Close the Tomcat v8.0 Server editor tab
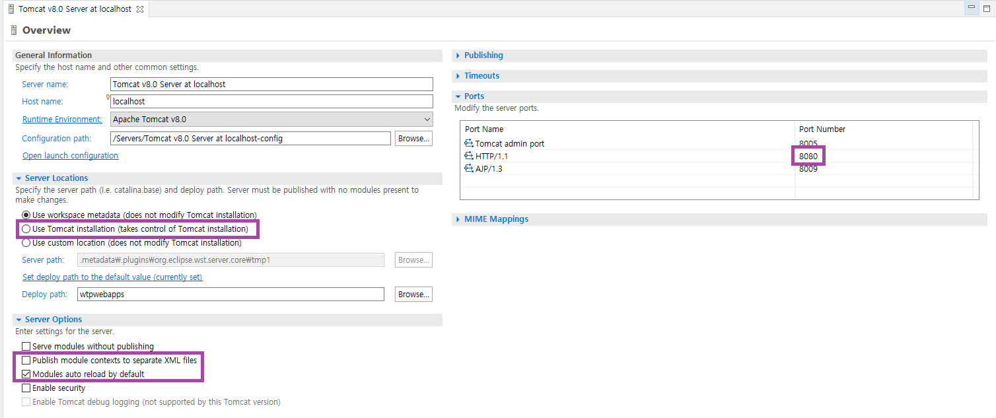 pyautogui.click(x=139, y=9)
